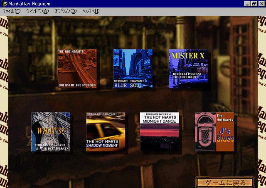This screenshot has width=266, height=188.
Task: Select the Shadow Moment taxi album cover
Action: pyautogui.click(x=106, y=132)
